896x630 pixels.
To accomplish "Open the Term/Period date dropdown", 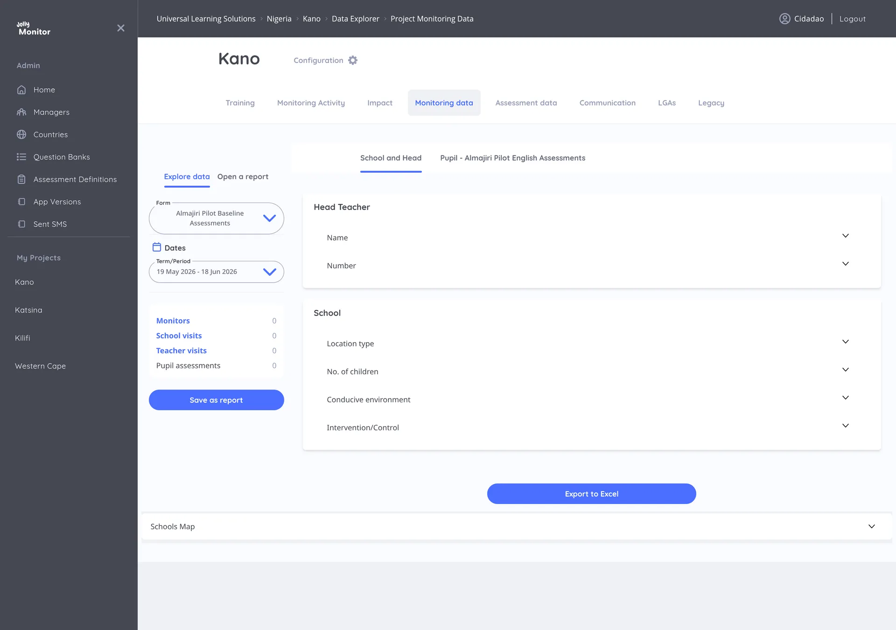I will click(217, 272).
